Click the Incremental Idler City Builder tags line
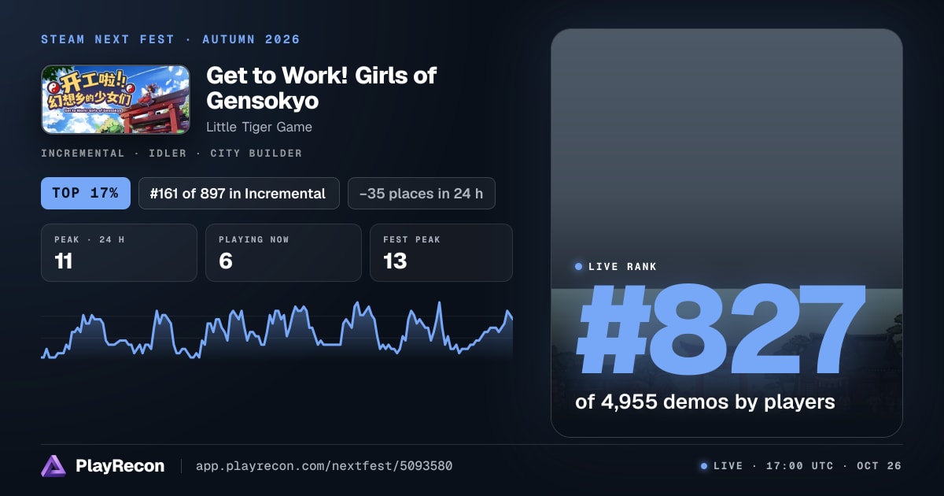944x496 pixels. (x=171, y=154)
